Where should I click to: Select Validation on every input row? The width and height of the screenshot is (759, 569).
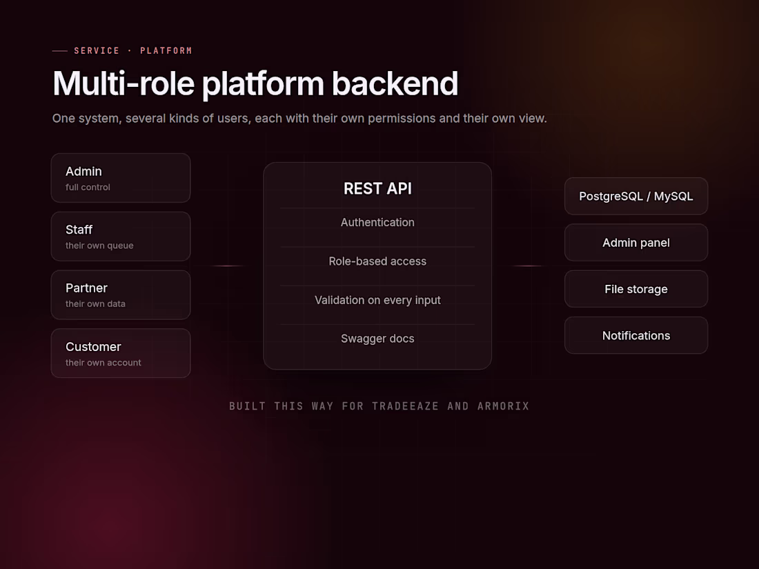377,300
